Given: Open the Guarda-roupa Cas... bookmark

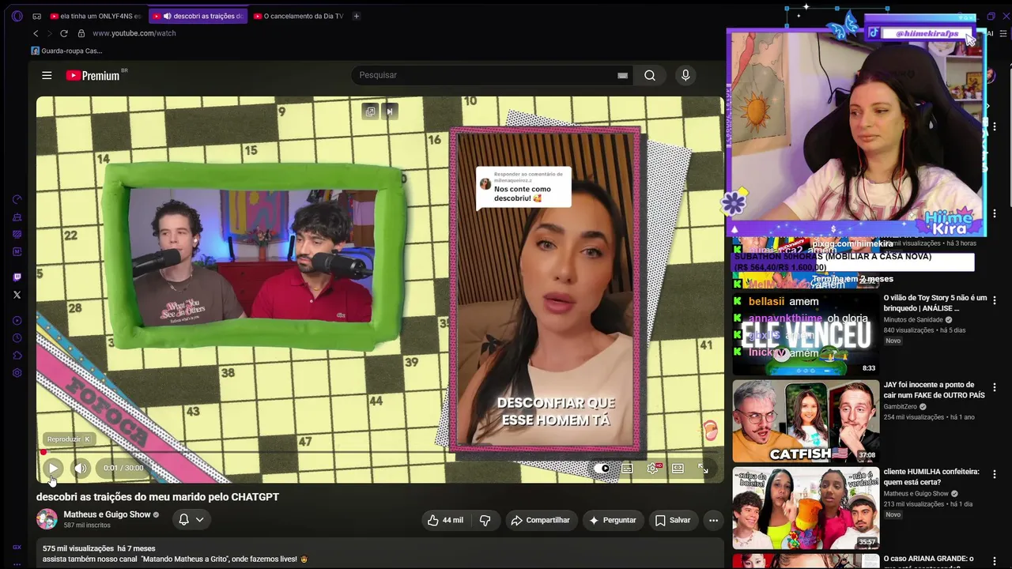Looking at the screenshot, I should [x=66, y=51].
